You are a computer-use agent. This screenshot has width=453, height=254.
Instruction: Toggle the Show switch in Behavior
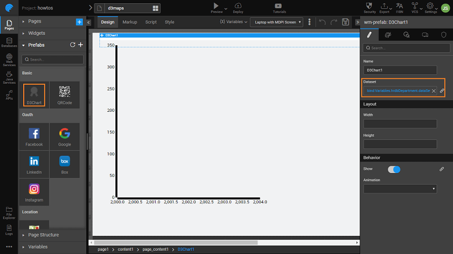394,169
